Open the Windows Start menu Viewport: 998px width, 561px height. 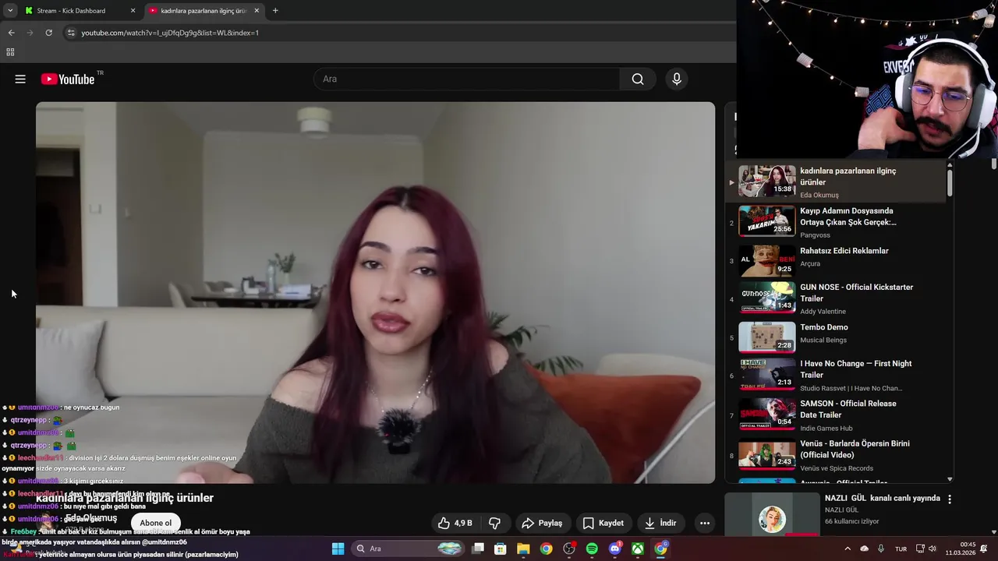pos(338,549)
